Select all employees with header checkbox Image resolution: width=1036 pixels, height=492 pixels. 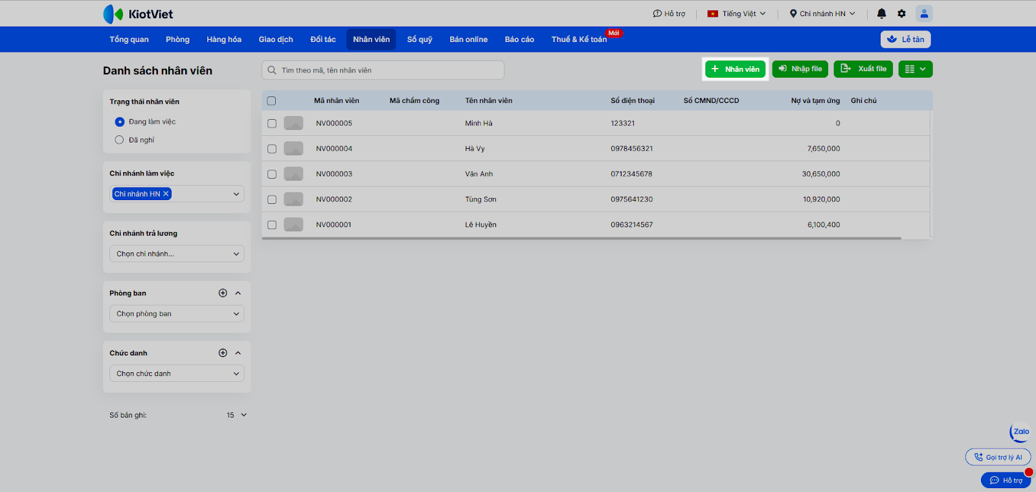(271, 101)
